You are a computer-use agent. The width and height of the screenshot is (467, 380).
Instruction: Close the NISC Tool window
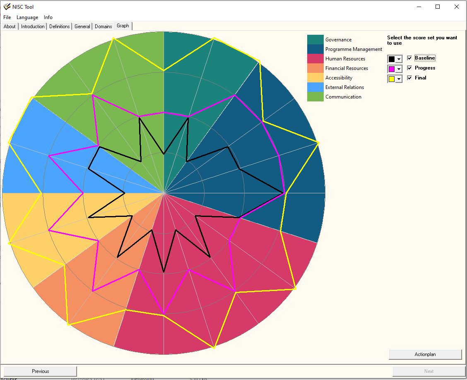pos(456,7)
